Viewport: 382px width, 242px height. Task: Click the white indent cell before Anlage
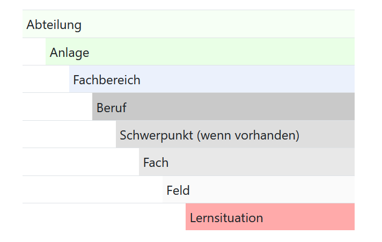pyautogui.click(x=34, y=52)
